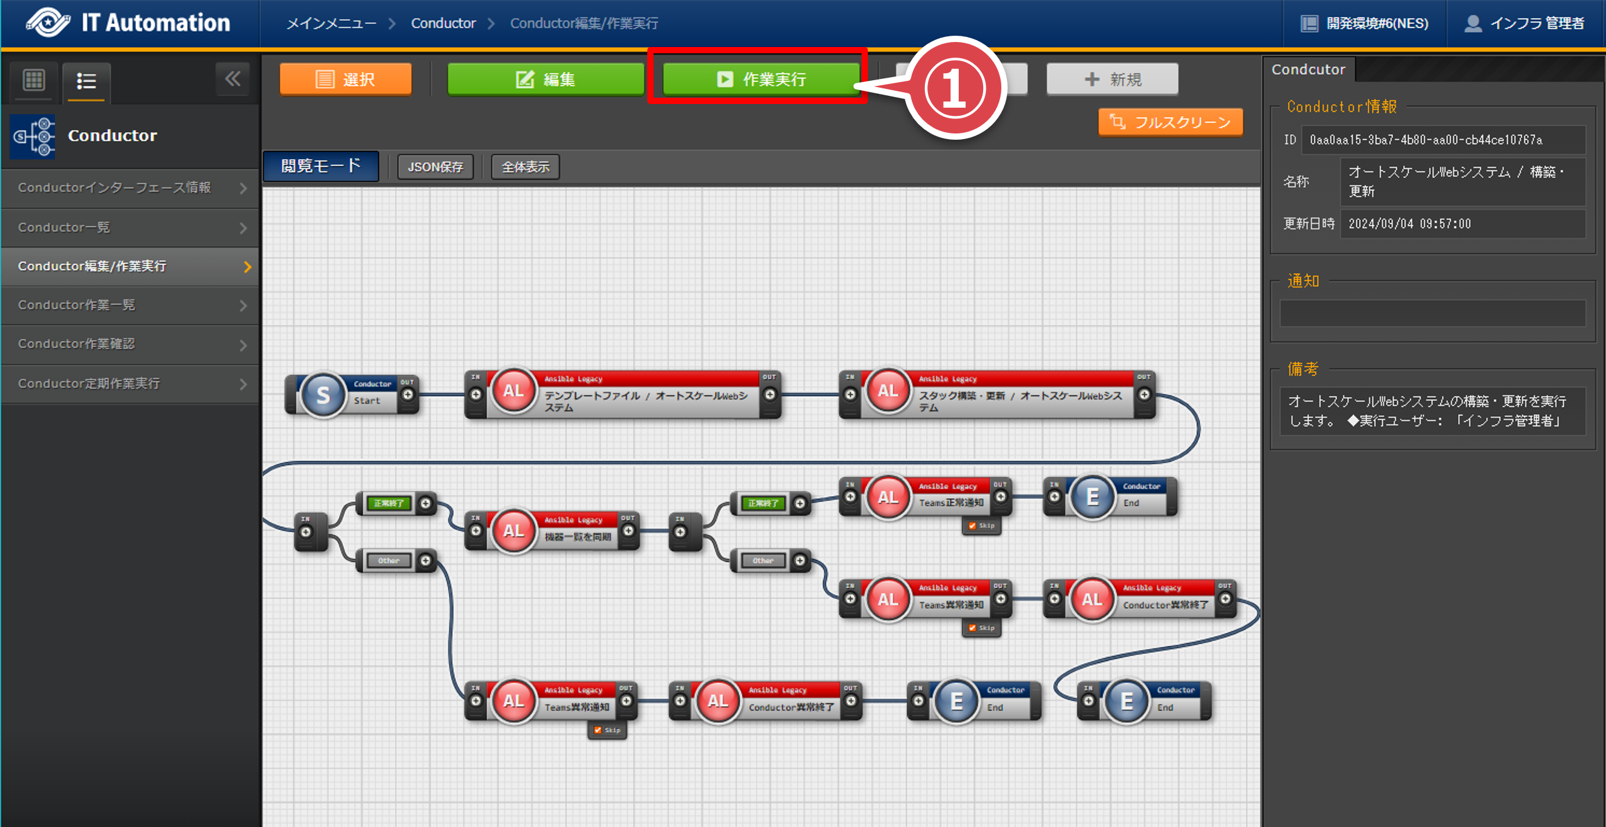Click the 機器一覧を同期 AL node icon
The image size is (1606, 827).
coord(513,531)
